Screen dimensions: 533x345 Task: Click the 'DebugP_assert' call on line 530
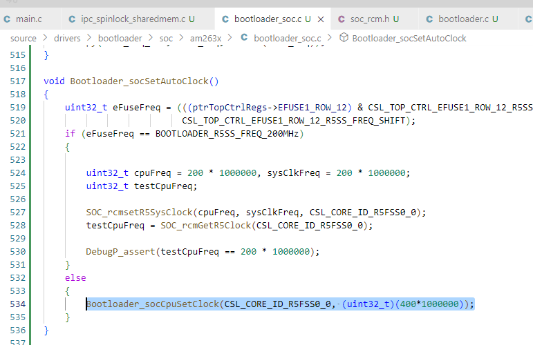[120, 252]
